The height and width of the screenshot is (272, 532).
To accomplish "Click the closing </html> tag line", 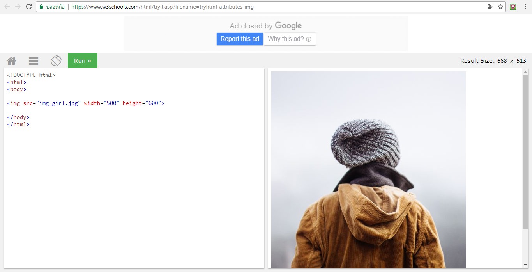I will (x=18, y=124).
